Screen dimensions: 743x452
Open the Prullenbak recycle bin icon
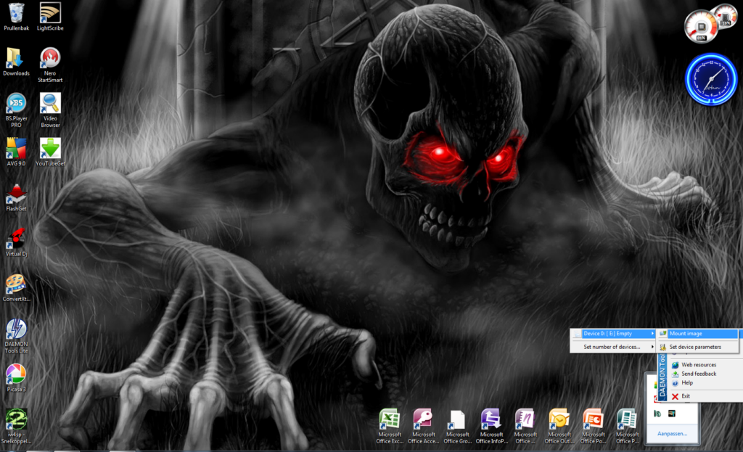coord(16,17)
